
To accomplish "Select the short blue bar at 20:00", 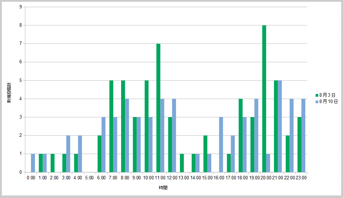I will (268, 163).
